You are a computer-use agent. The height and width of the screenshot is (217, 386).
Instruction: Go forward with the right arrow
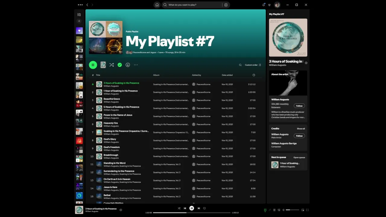[x=92, y=5]
